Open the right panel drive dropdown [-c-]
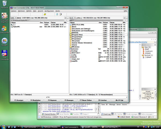161x129 pixels. [72, 18]
